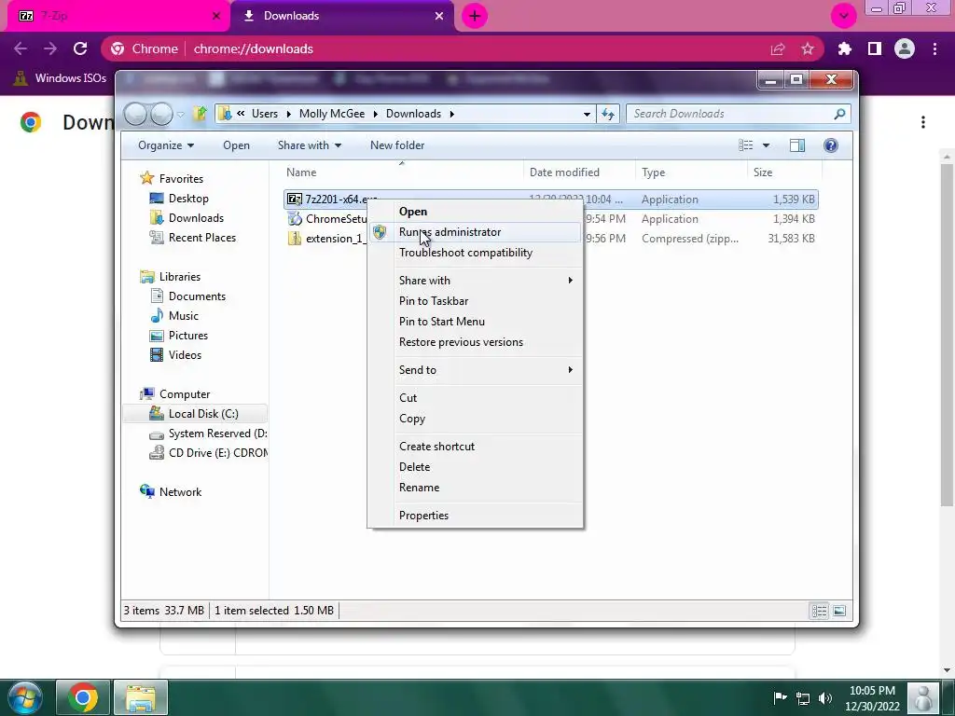Open Chrome profile avatar icon

point(905,48)
